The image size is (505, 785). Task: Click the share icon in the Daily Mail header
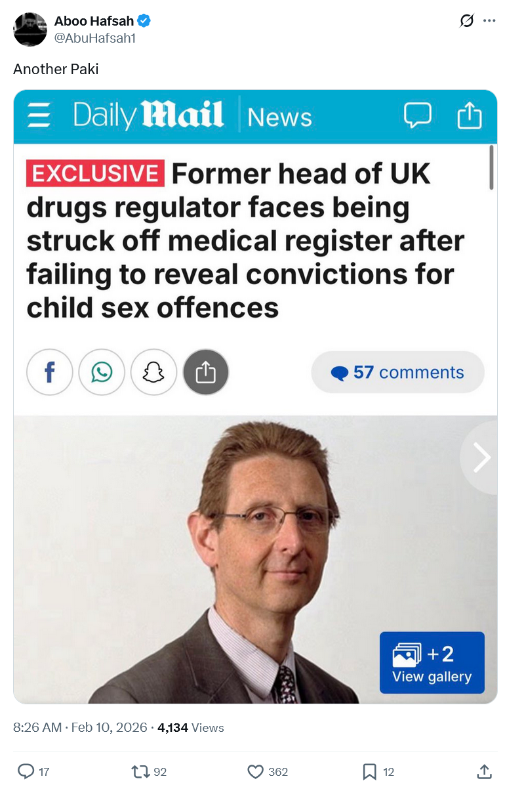pos(470,115)
